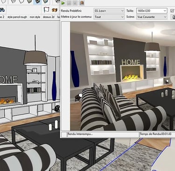Click the brown box icon beside the flag
175x171 pixels.
55,10
